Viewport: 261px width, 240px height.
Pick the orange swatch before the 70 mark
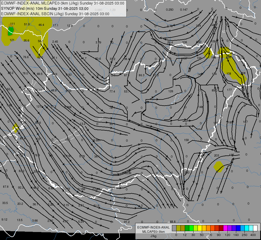[x=208, y=228]
